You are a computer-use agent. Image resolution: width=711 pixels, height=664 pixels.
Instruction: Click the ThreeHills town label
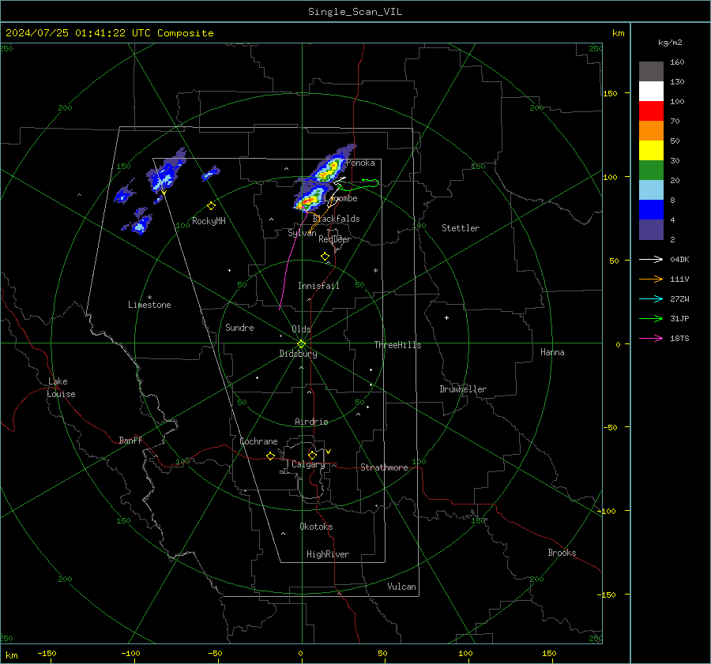(x=397, y=345)
